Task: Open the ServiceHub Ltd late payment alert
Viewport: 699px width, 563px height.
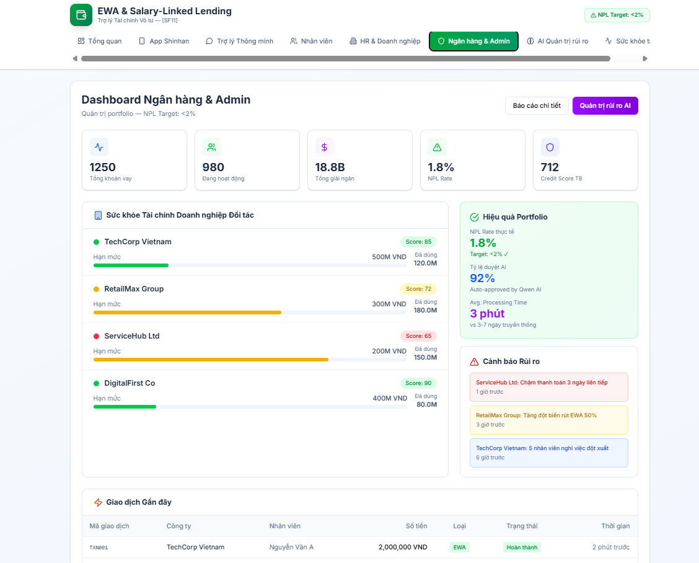Action: pyautogui.click(x=549, y=388)
